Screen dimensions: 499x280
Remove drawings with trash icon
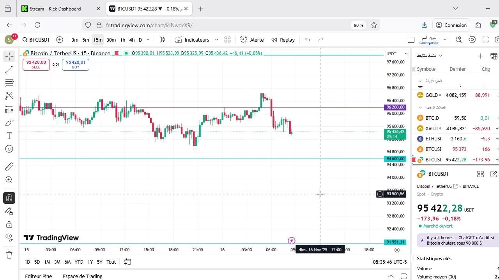tap(9, 255)
